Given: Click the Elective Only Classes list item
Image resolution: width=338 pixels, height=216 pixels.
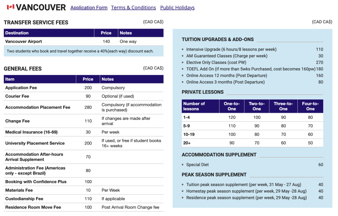Looking at the screenshot, I should click(x=216, y=62).
